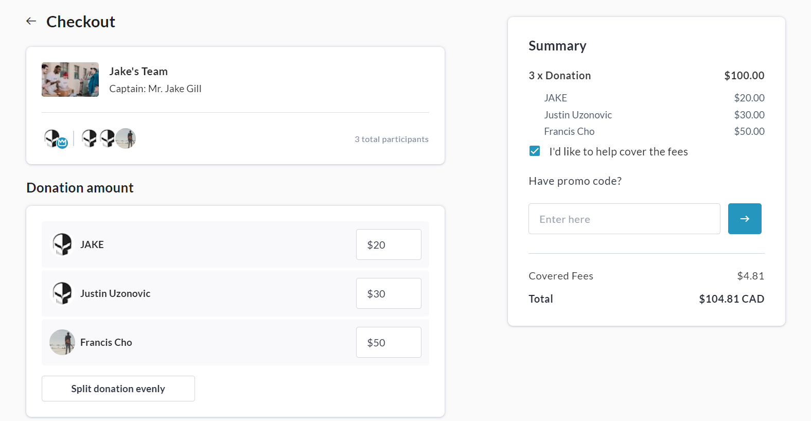The height and width of the screenshot is (421, 811).
Task: Click Justin Uzonovic's skull avatar icon
Action: tap(62, 293)
